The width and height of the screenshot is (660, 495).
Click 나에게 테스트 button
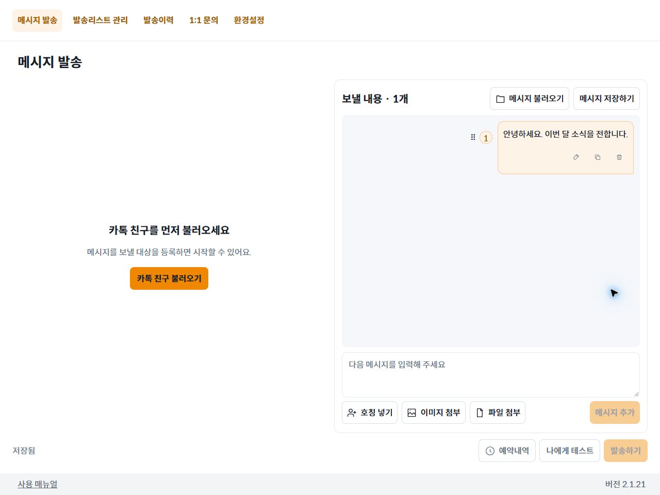570,451
